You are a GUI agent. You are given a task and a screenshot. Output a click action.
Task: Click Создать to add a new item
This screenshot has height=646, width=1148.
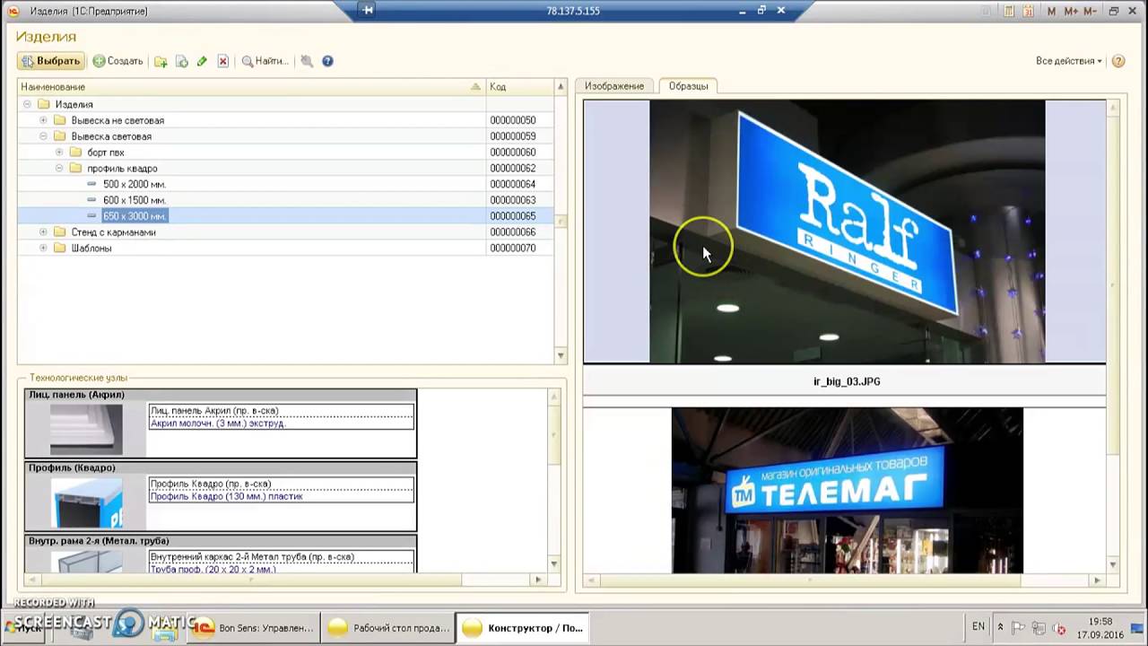[x=117, y=61]
